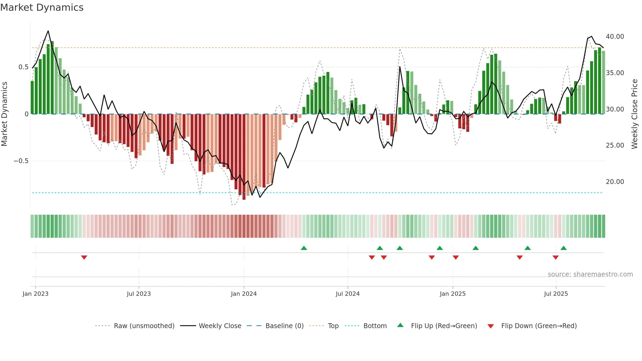Click the latest green Flip Up marker after Jul 2025
The image size is (642, 361).
[x=564, y=248]
